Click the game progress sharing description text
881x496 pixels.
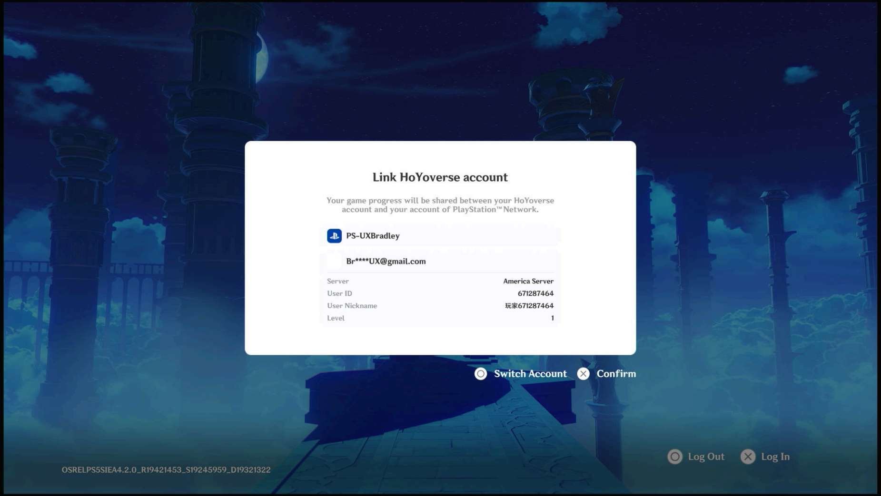coord(440,205)
